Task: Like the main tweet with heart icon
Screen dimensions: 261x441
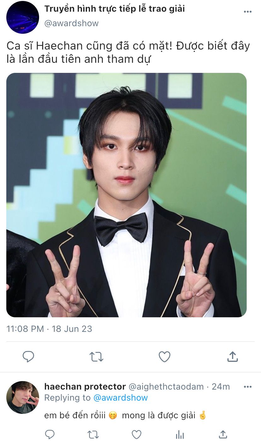Action: tap(164, 357)
